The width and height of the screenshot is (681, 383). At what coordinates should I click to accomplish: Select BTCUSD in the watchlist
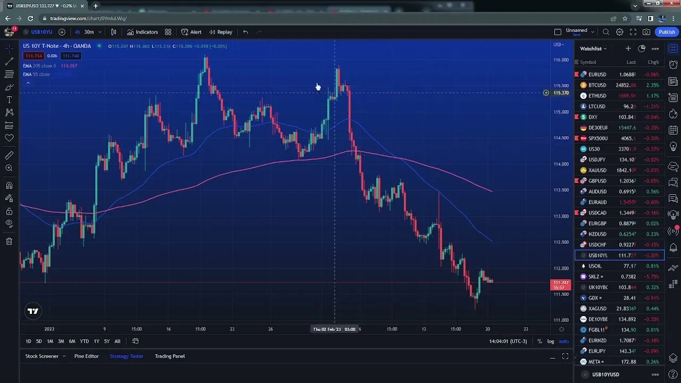coord(619,85)
